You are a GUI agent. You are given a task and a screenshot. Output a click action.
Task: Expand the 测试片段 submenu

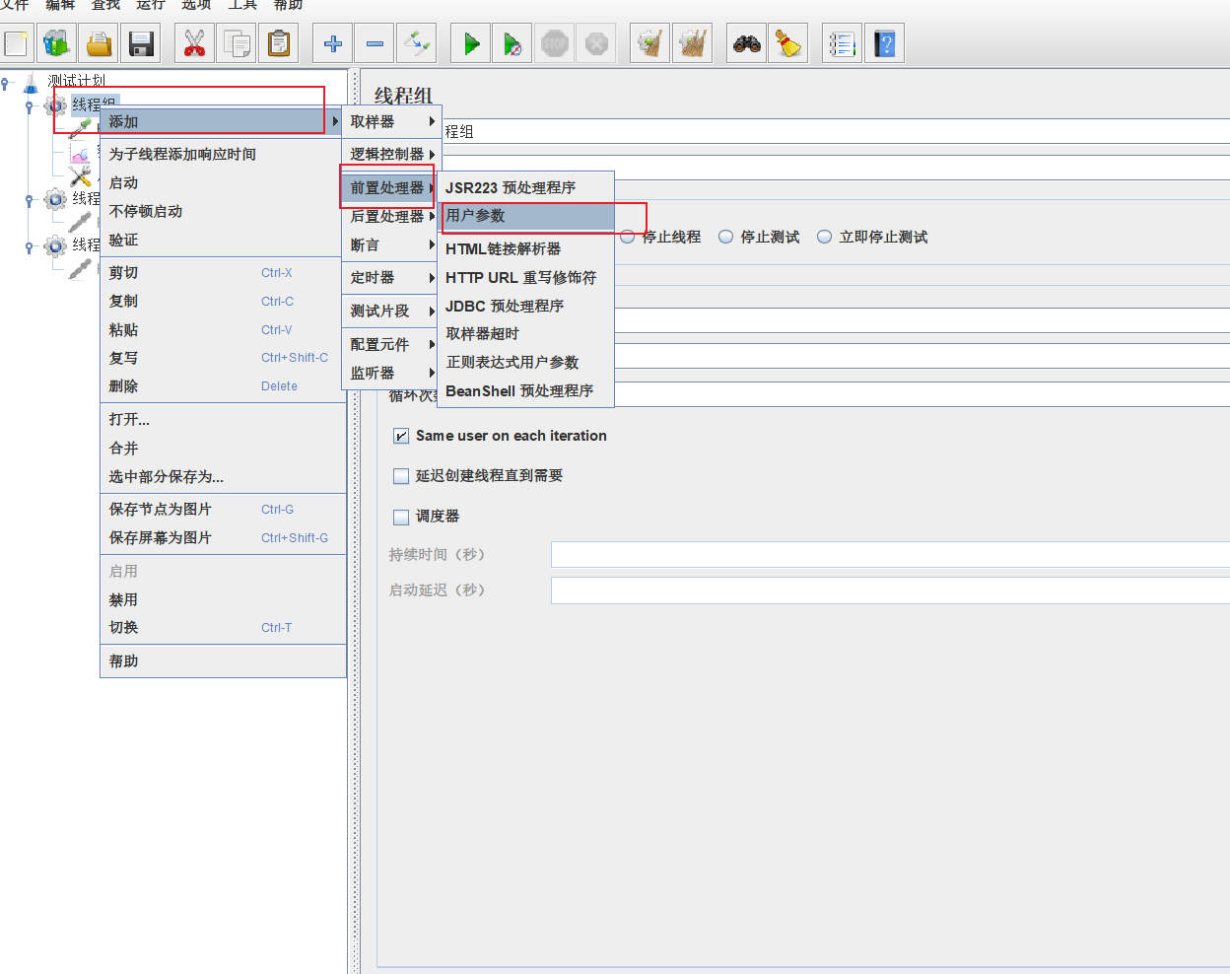[391, 311]
